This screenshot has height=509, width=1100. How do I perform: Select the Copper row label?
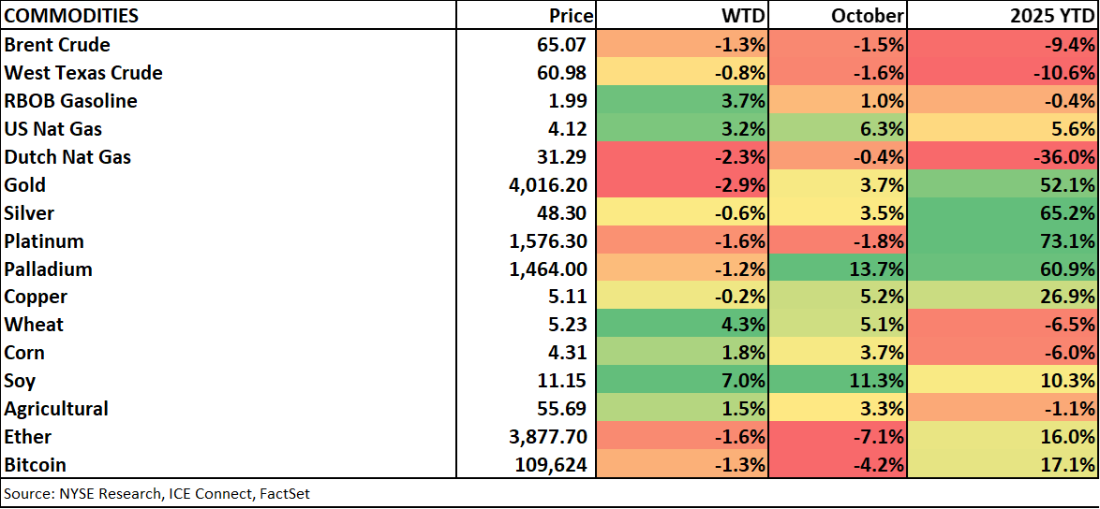36,298
